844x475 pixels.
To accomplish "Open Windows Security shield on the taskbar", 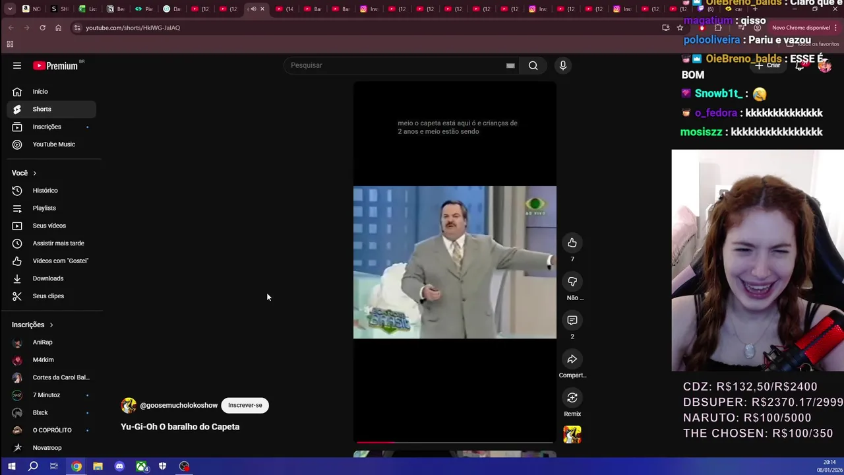I will point(162,466).
